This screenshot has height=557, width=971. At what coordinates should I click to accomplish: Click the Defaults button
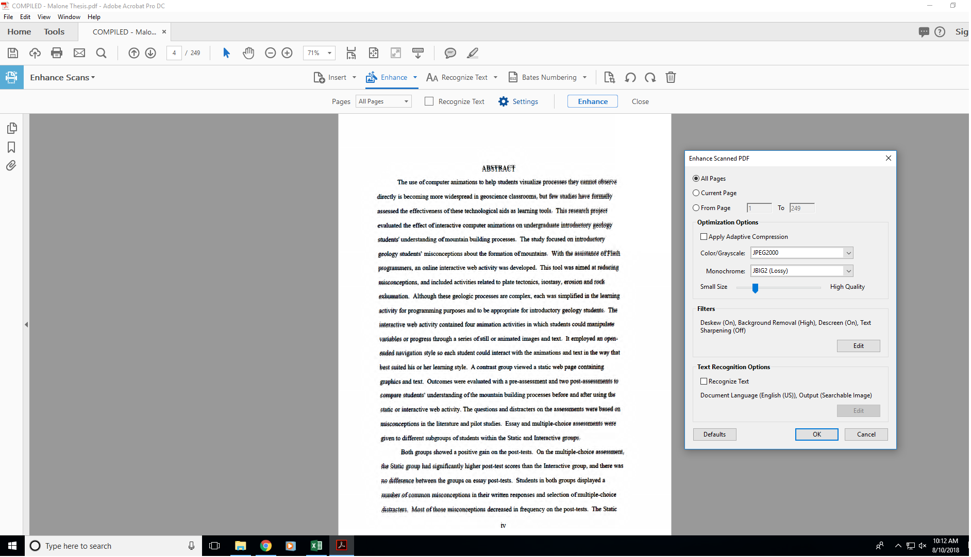point(714,434)
